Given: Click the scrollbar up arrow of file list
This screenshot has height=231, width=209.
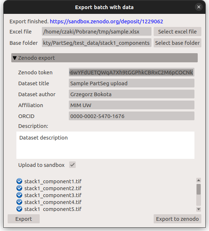Looking at the screenshot, I should pyautogui.click(x=198, y=180).
